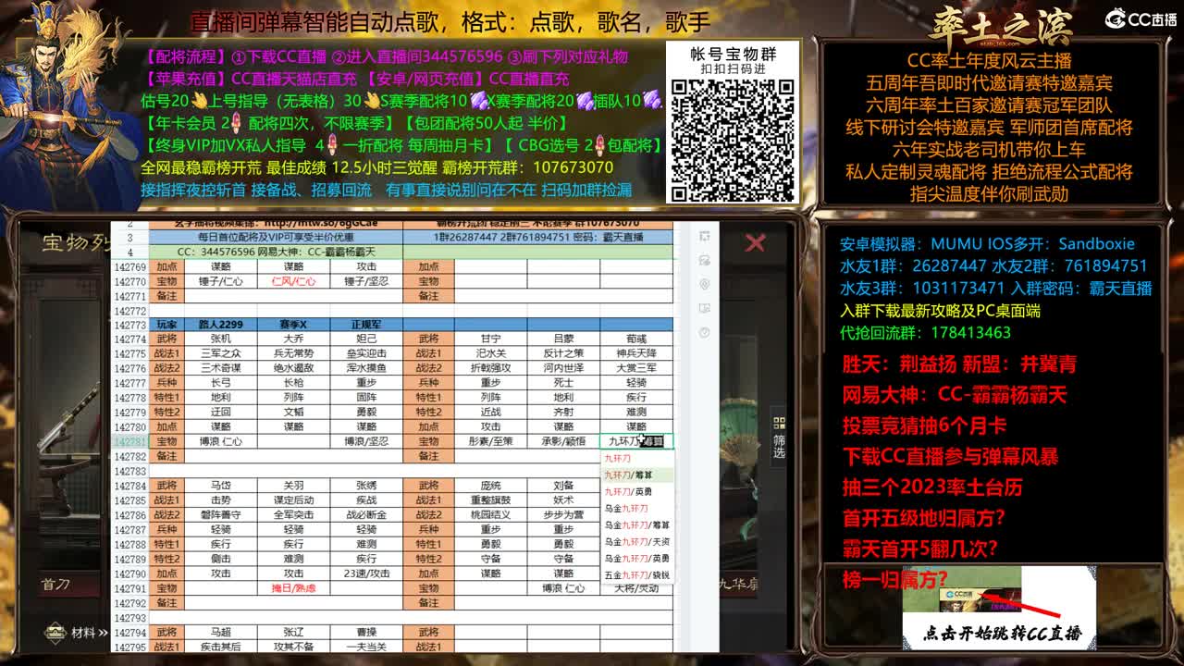Click the location-pin icon in the spreadsheet sidebar
This screenshot has height=666, width=1184.
coord(705,284)
